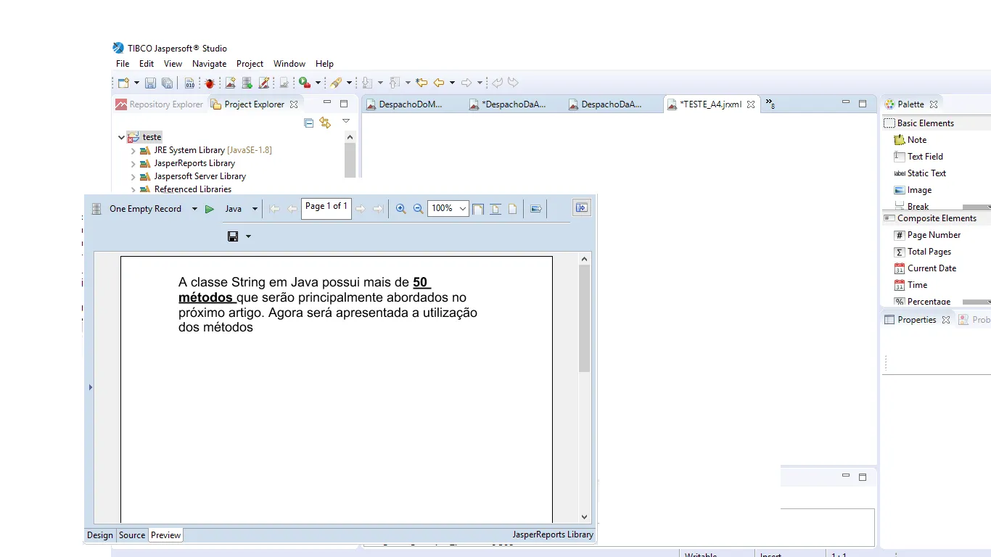This screenshot has width=991, height=557.
Task: Toggle Link with Editor in Project Explorer
Action: [325, 123]
